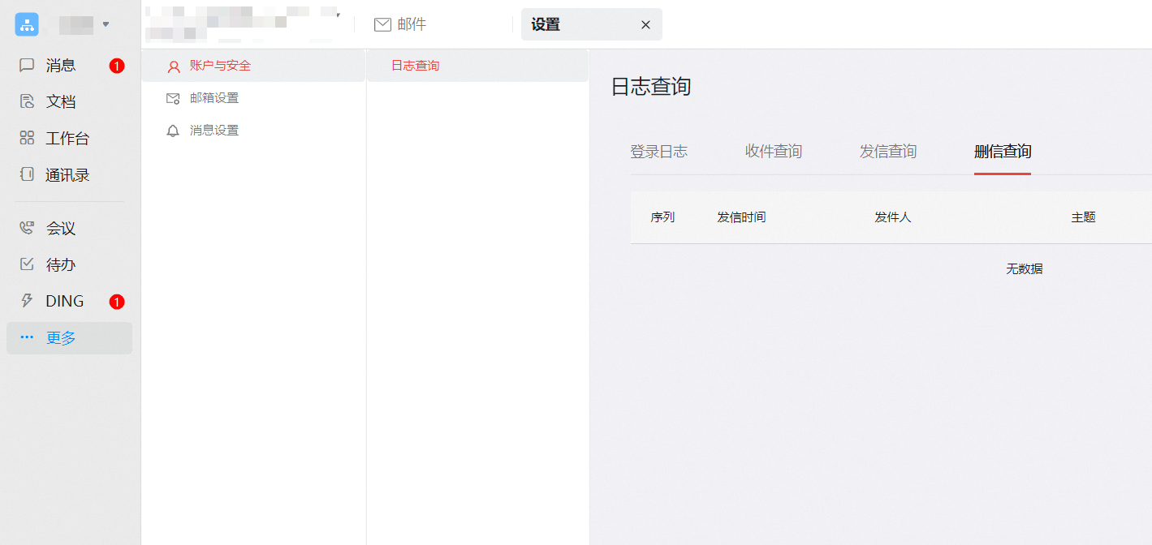Click the red unread badge on 消息
The width and height of the screenshot is (1152, 545).
[117, 66]
